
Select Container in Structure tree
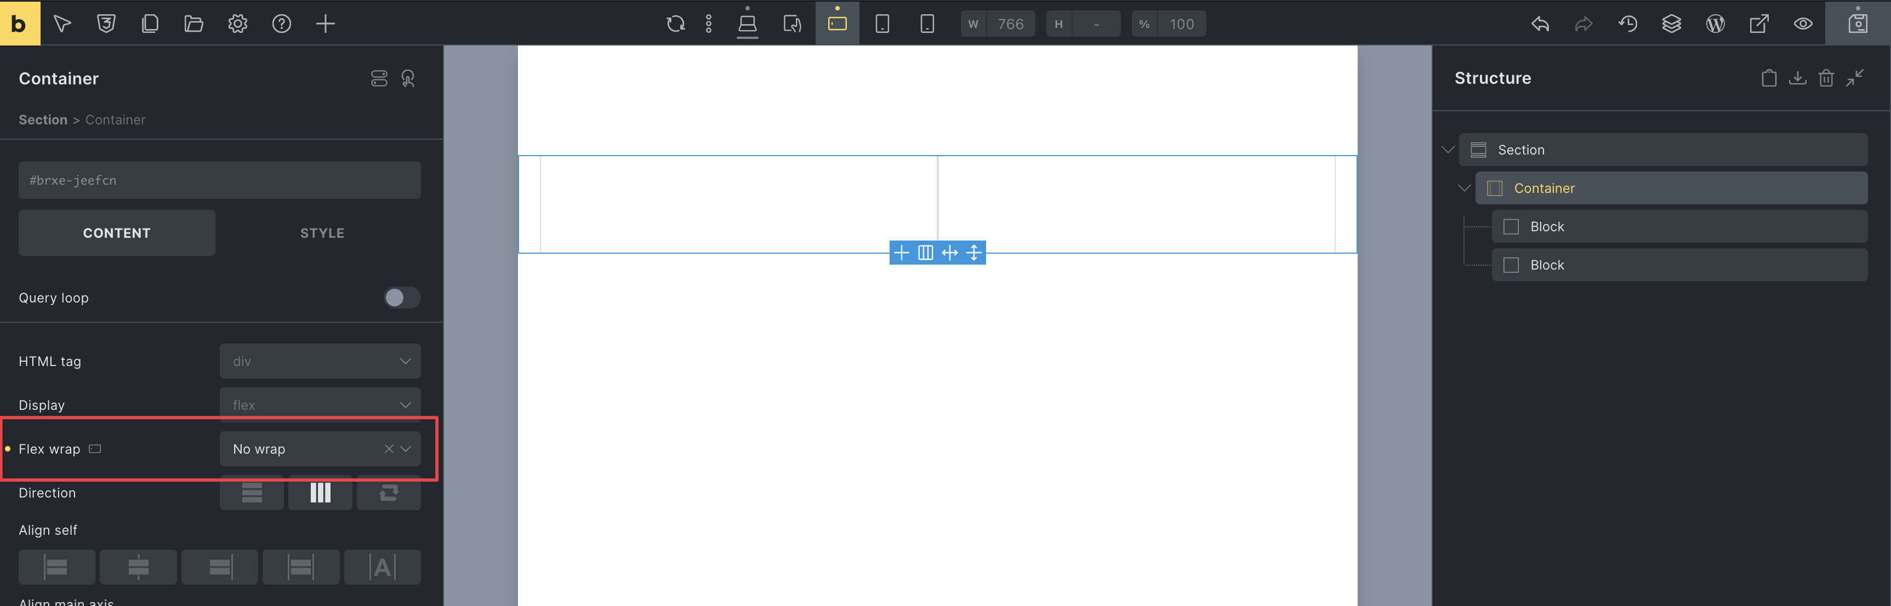coord(1672,188)
